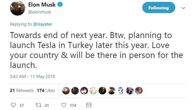Like the tweet with the heart icon
Image resolution: width=196 pixels, height=110 pixels.
coord(64,105)
